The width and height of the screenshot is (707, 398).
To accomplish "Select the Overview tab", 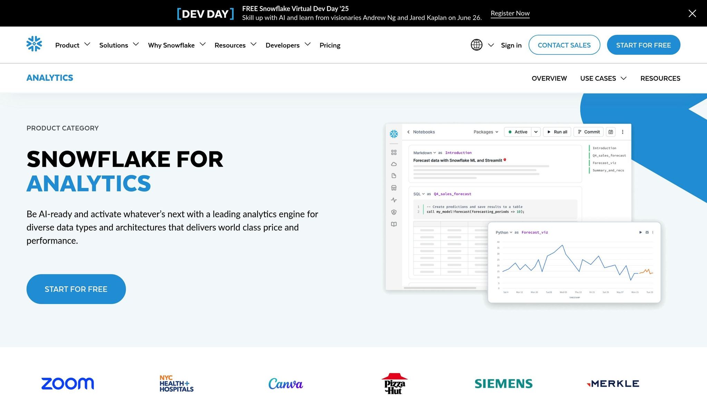I will tap(549, 78).
